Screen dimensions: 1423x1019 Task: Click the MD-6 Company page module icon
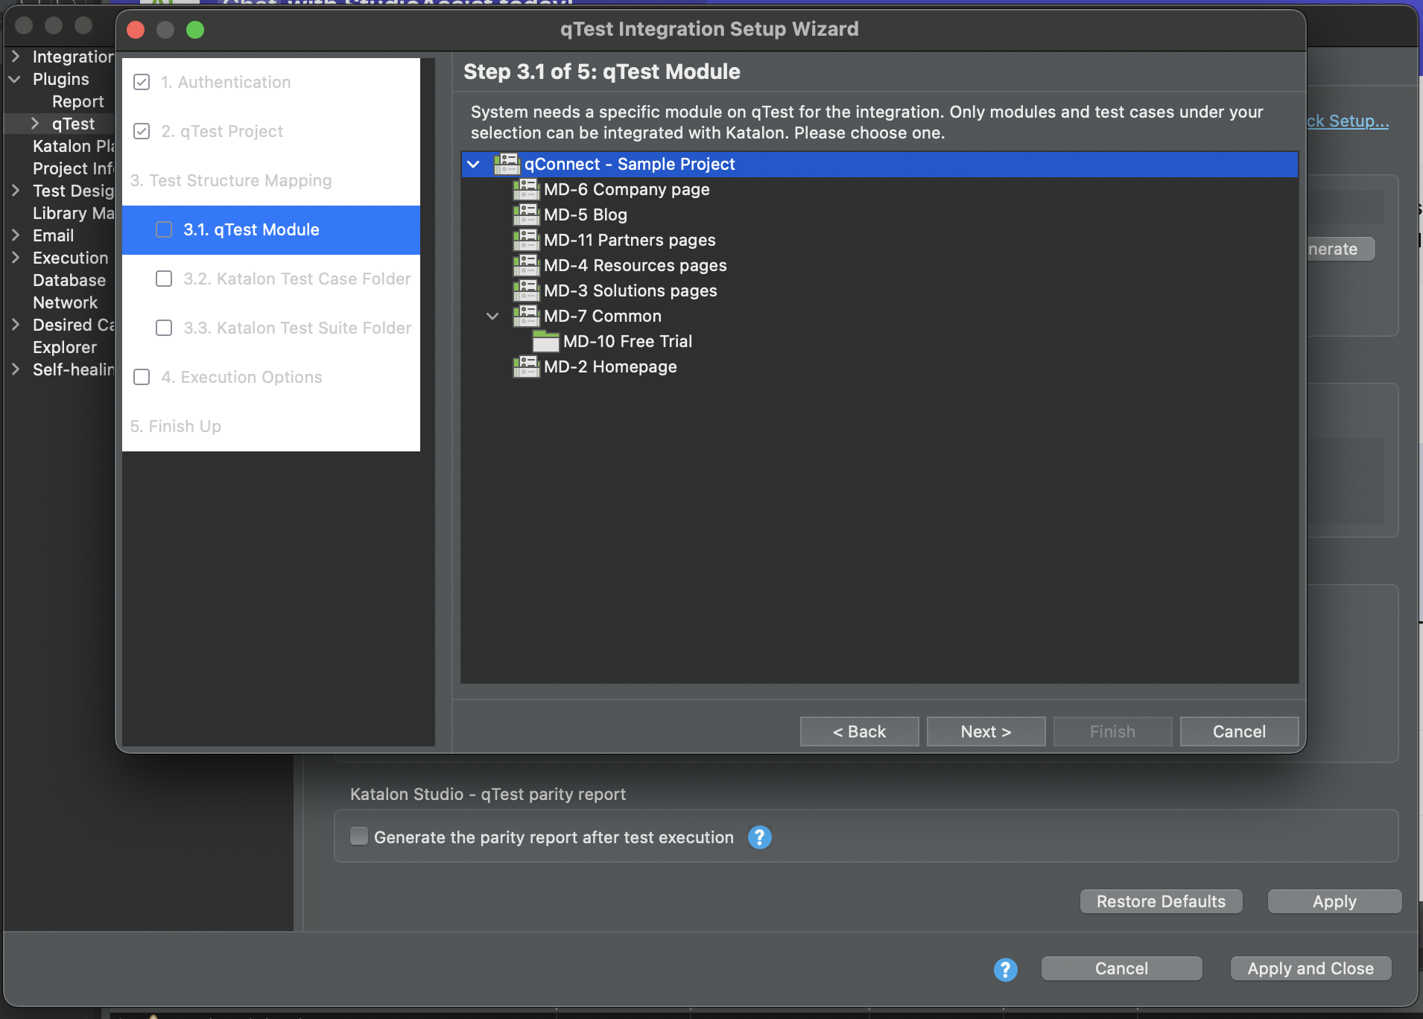click(527, 190)
